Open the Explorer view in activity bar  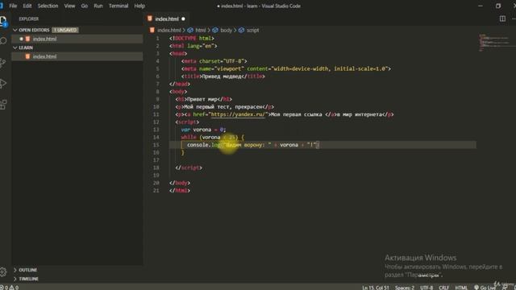[3, 22]
